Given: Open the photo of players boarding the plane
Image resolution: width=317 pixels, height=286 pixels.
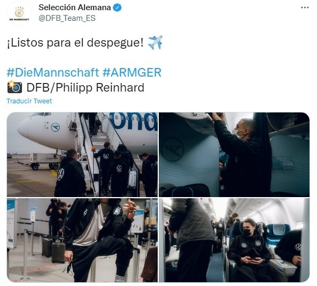Looking at the screenshot, I should pyautogui.click(x=82, y=155).
